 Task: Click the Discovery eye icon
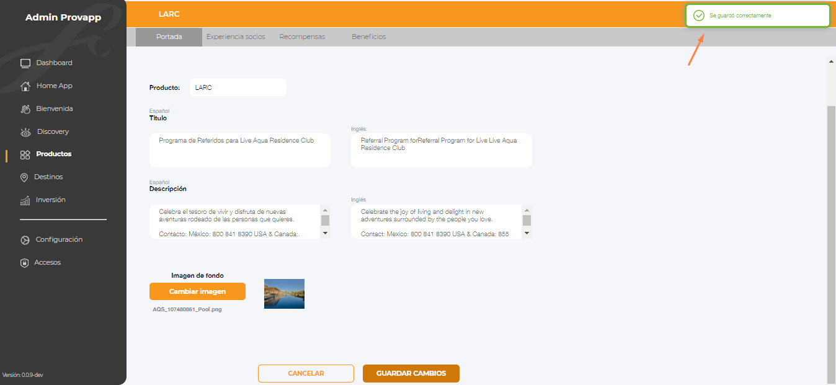pos(25,132)
